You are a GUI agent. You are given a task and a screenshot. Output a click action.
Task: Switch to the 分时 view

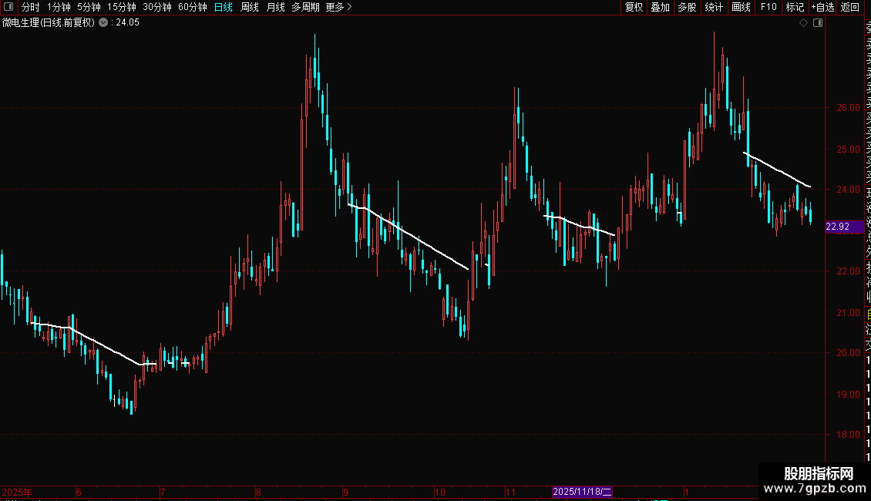31,7
